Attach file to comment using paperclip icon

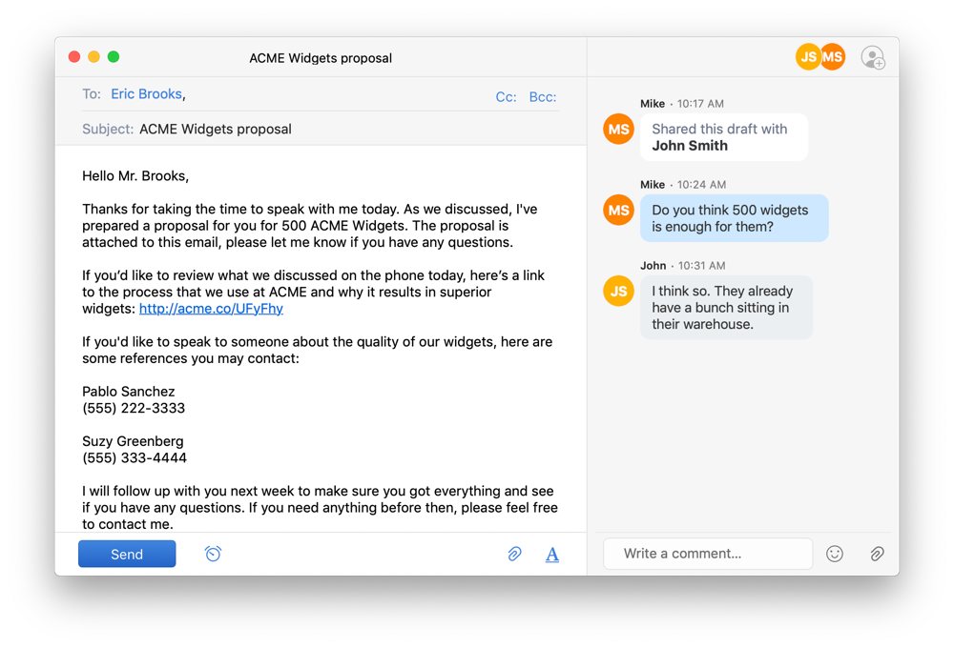click(877, 554)
